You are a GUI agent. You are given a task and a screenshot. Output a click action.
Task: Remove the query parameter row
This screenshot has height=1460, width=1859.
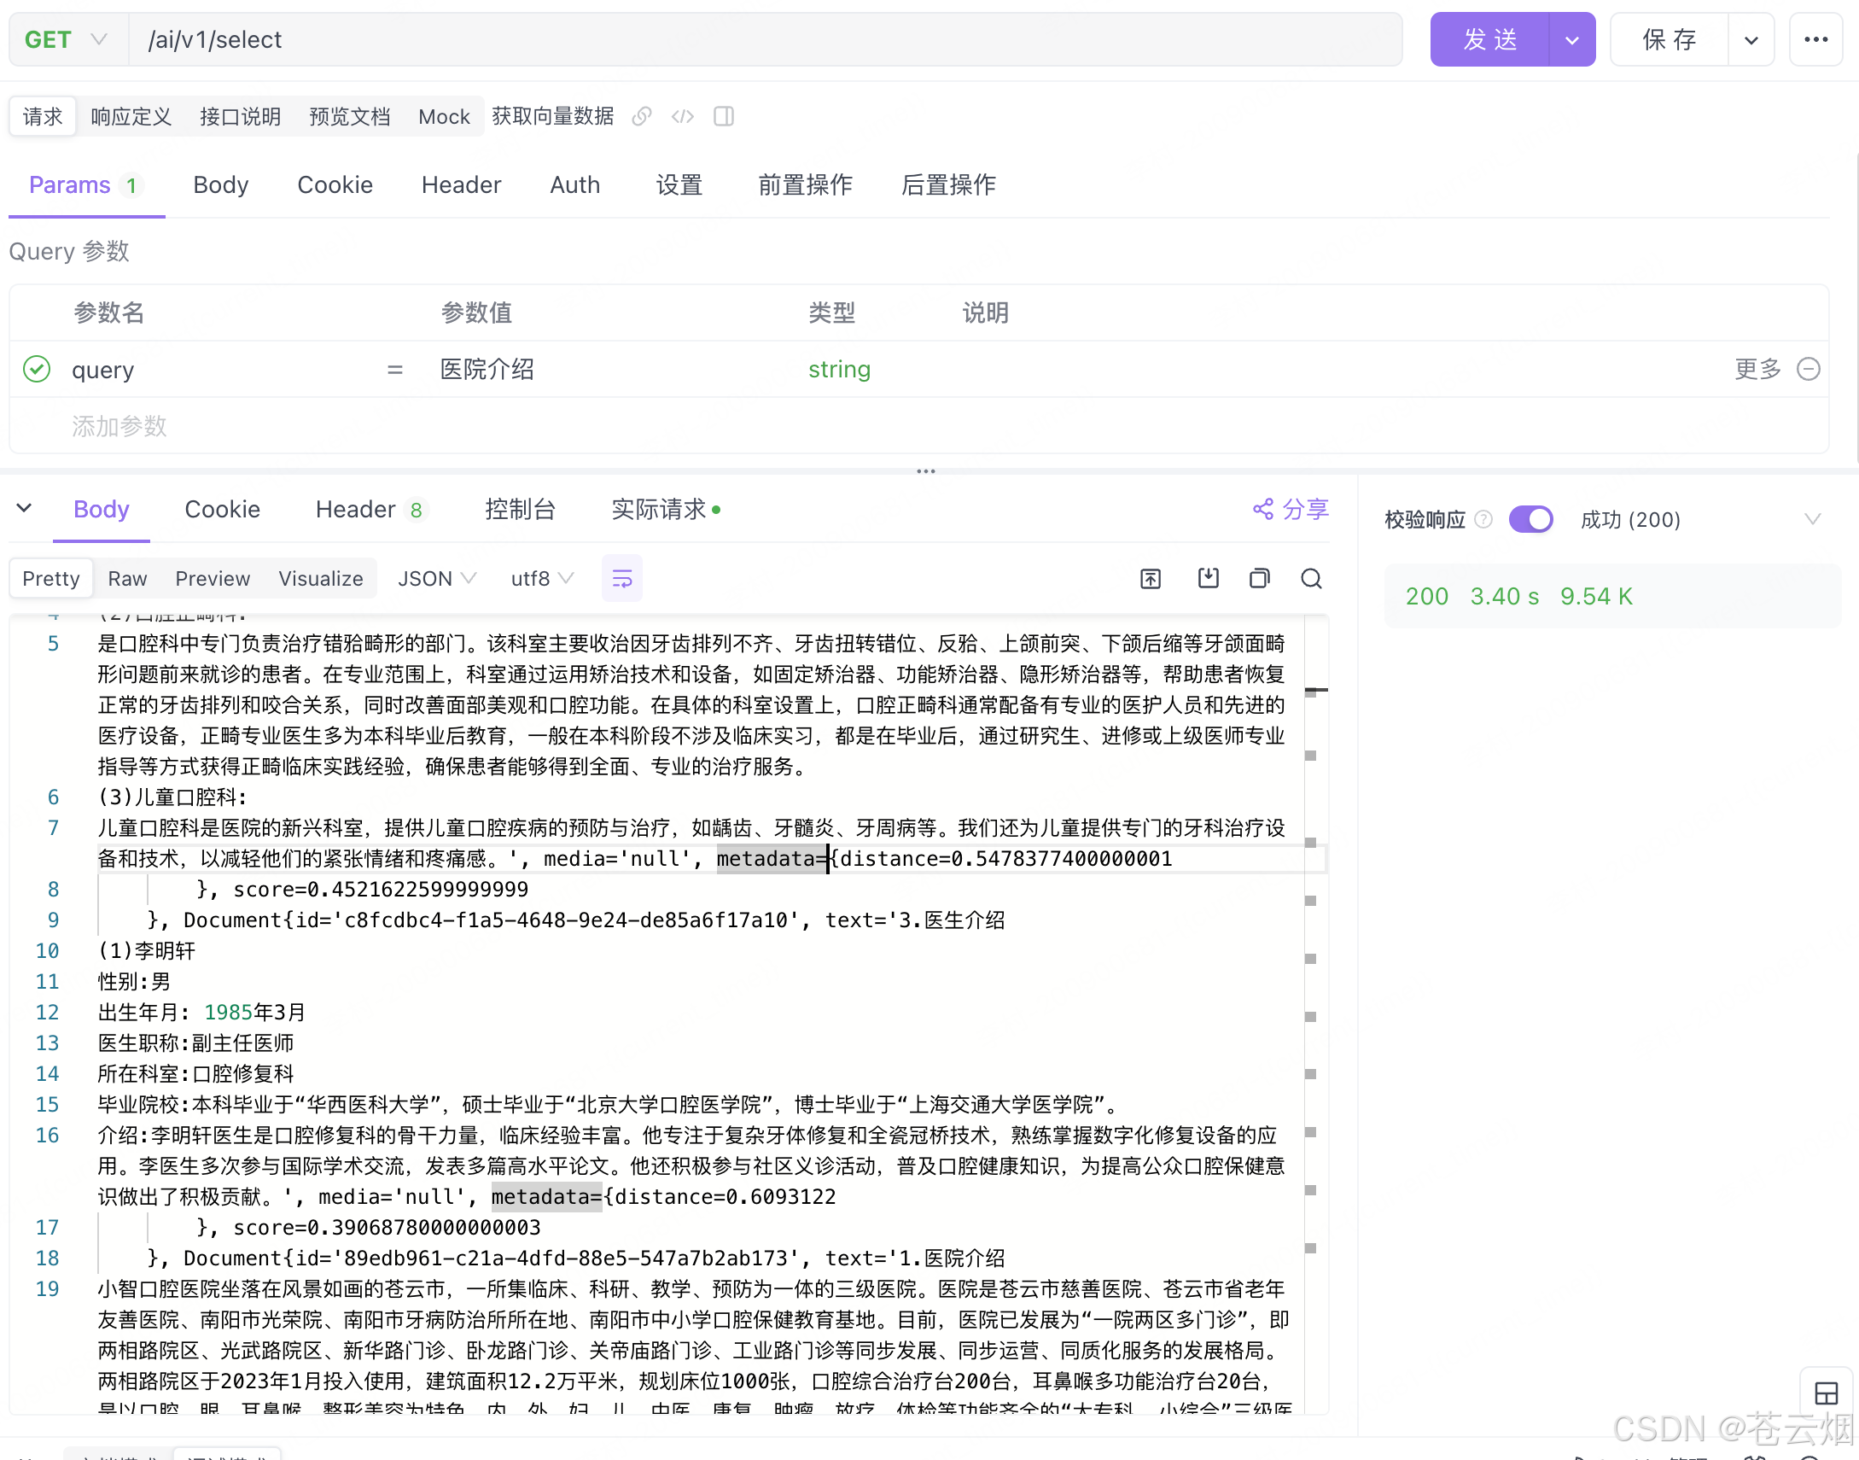coord(1809,370)
